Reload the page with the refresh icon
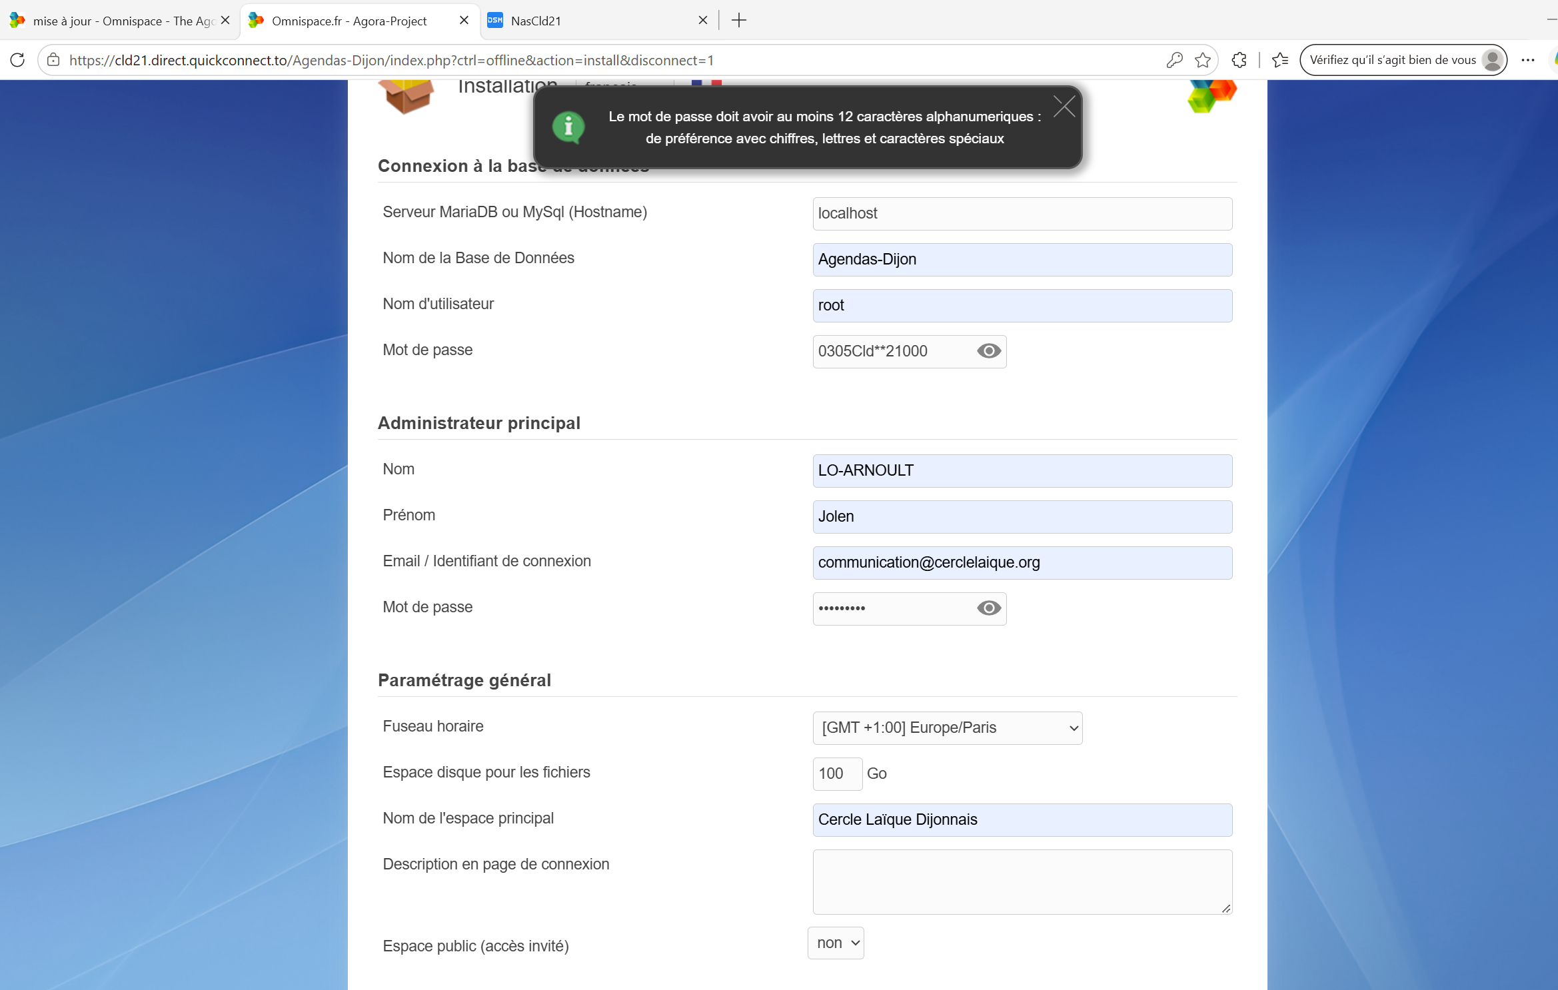 tap(18, 60)
